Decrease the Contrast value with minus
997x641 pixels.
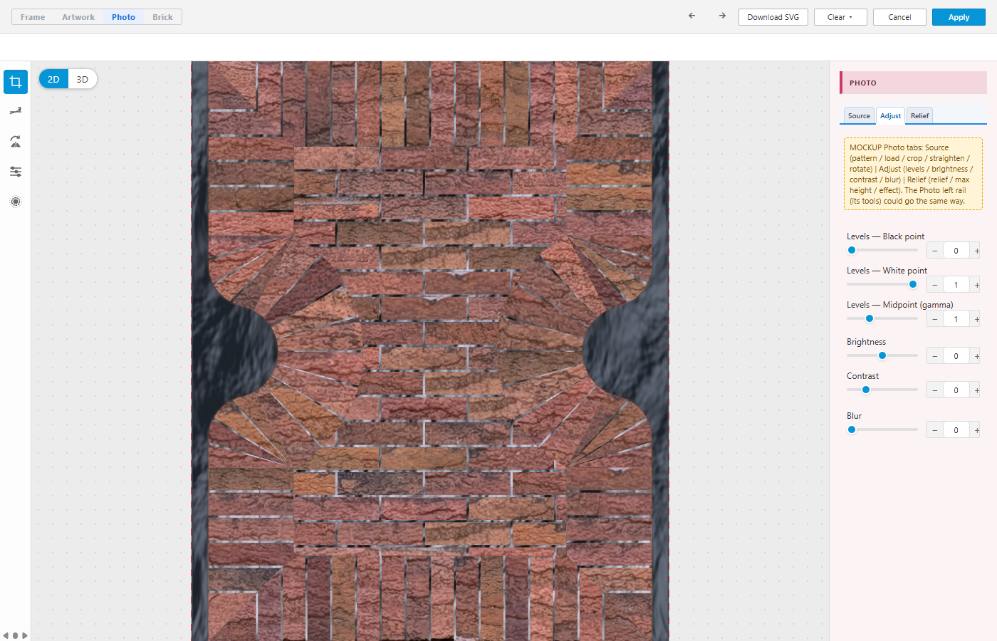[x=935, y=390]
